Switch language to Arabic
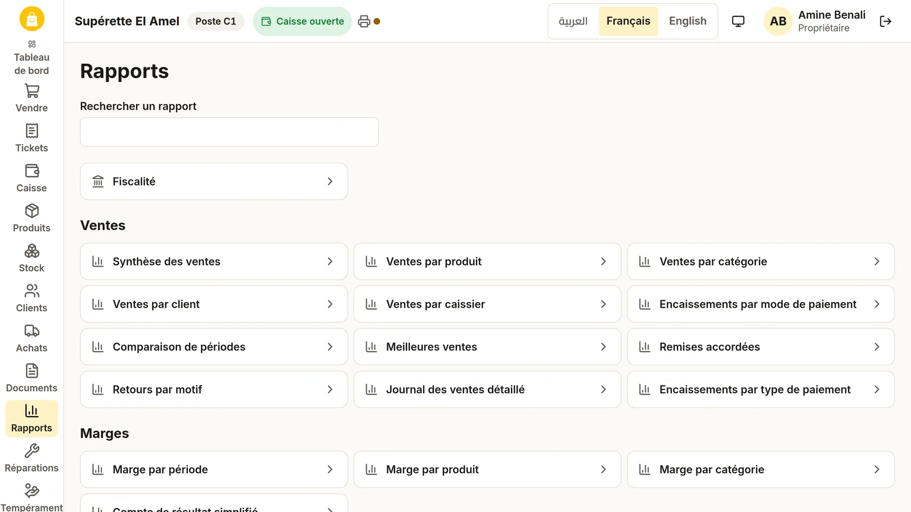The width and height of the screenshot is (911, 512). click(x=573, y=22)
